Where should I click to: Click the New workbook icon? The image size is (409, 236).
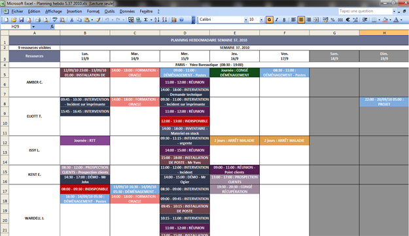click(7, 20)
